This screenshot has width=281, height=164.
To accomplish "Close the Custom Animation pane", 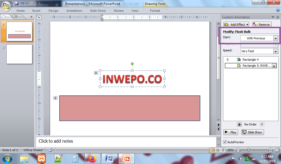I will point(278,17).
